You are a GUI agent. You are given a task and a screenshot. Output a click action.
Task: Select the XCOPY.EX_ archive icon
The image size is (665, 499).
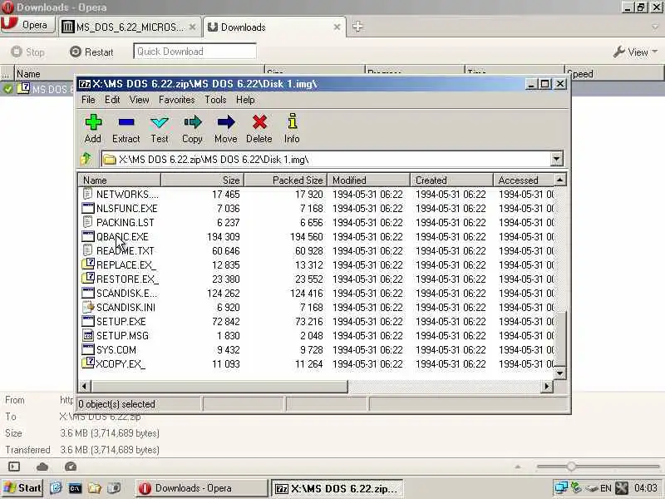click(88, 363)
